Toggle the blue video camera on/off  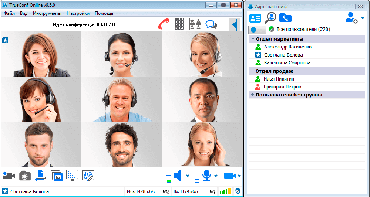230,176
